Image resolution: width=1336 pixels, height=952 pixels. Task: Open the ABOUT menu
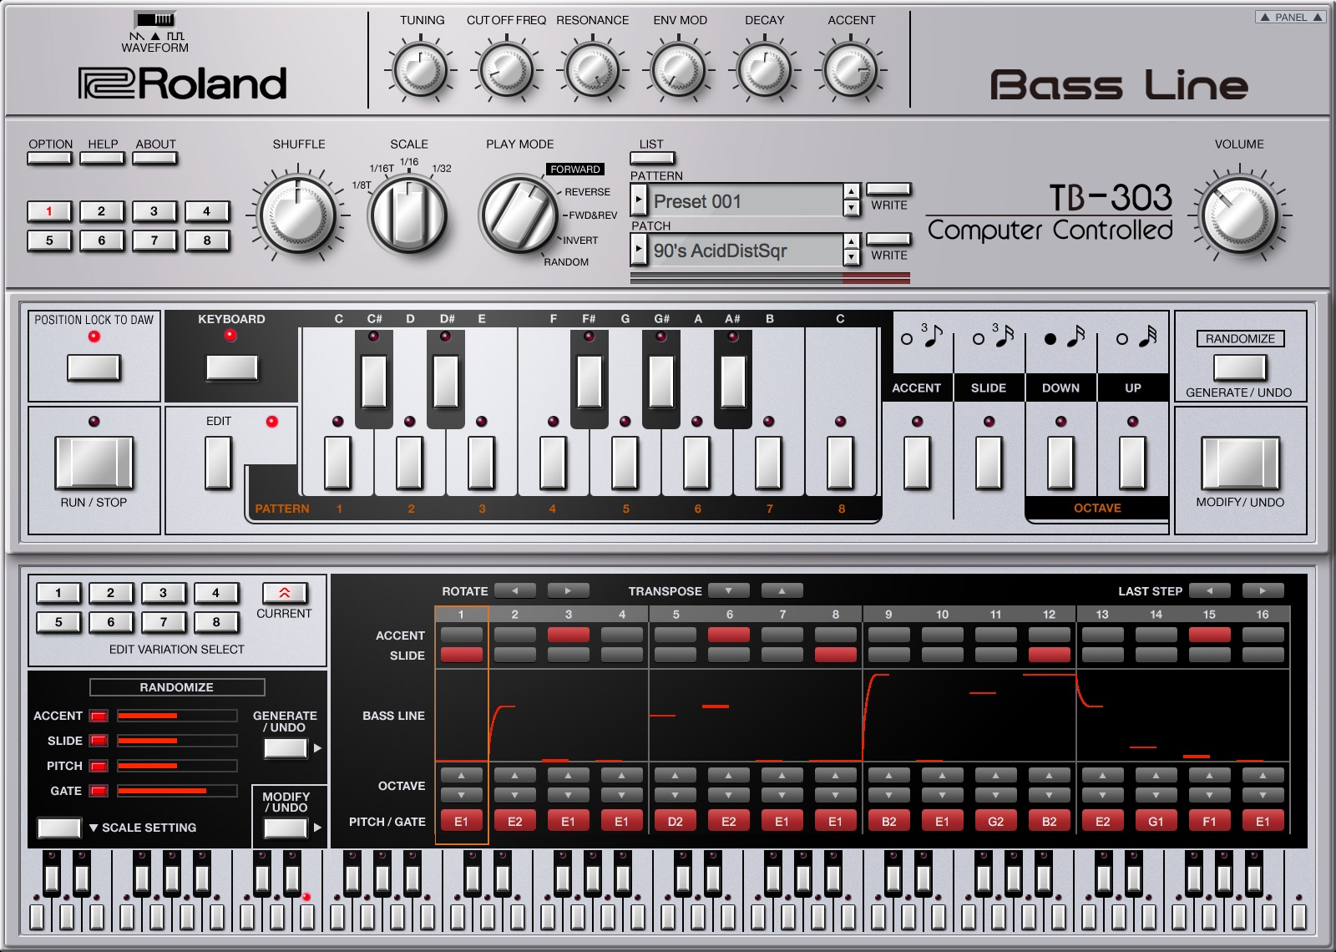(155, 158)
